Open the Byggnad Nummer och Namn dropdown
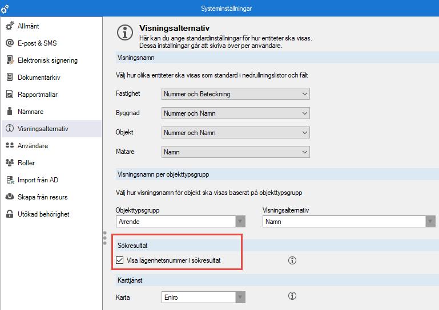Viewport: 439px width, 310px height. coord(235,113)
